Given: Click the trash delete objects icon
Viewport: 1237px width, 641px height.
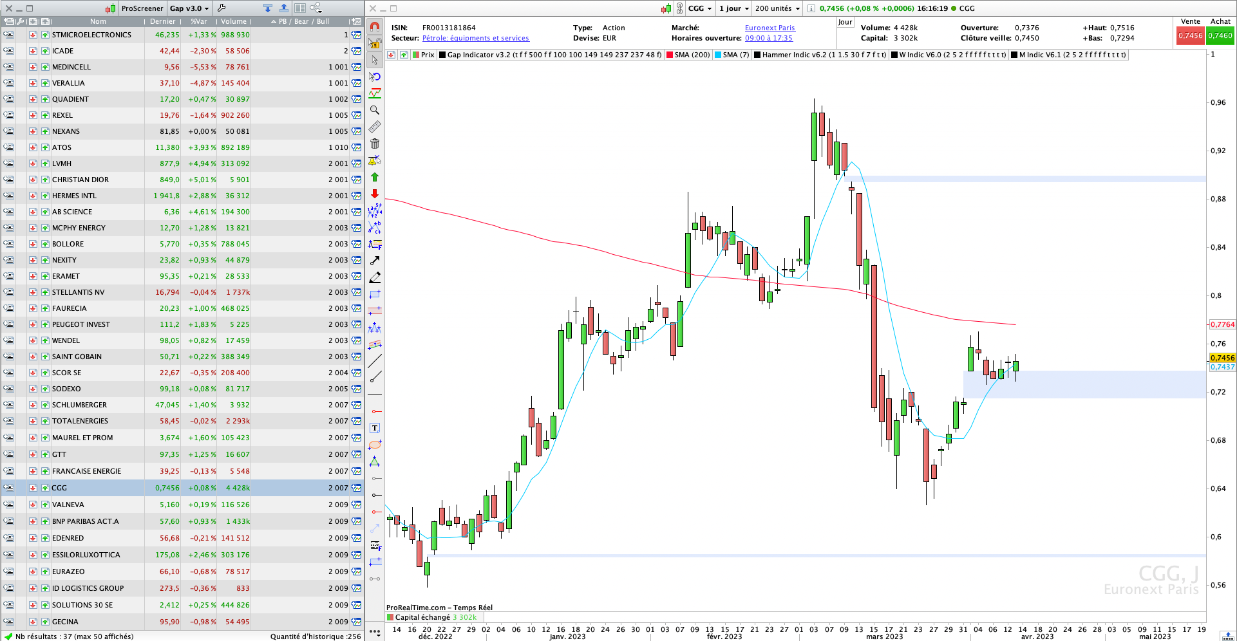Looking at the screenshot, I should coord(375,144).
